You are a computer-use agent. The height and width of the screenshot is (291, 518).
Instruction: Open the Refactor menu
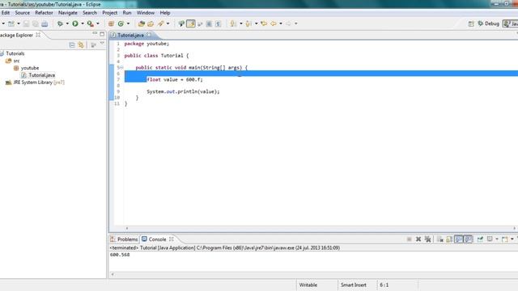(x=44, y=13)
